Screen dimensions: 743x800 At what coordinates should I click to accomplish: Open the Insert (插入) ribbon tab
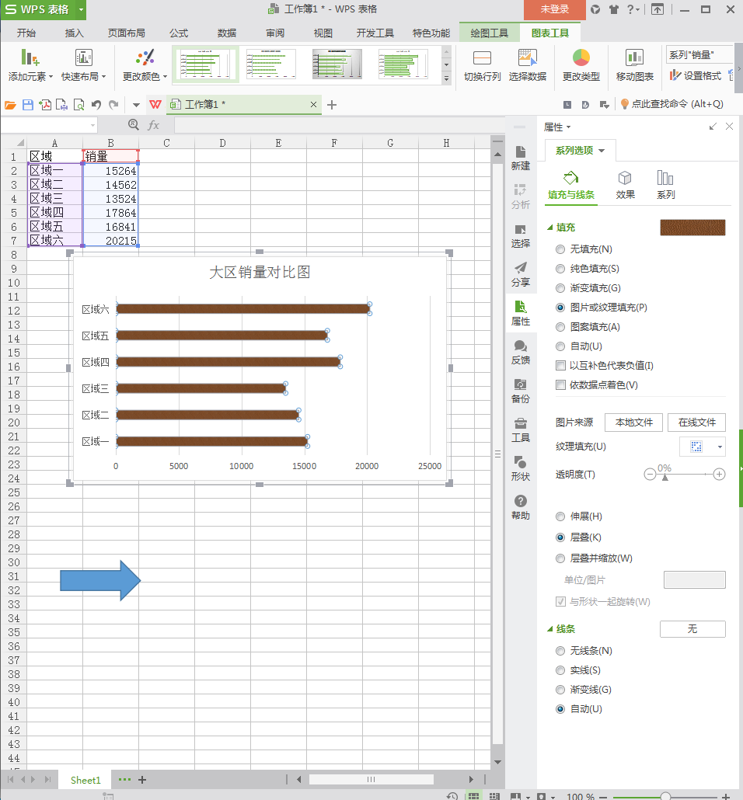(74, 33)
